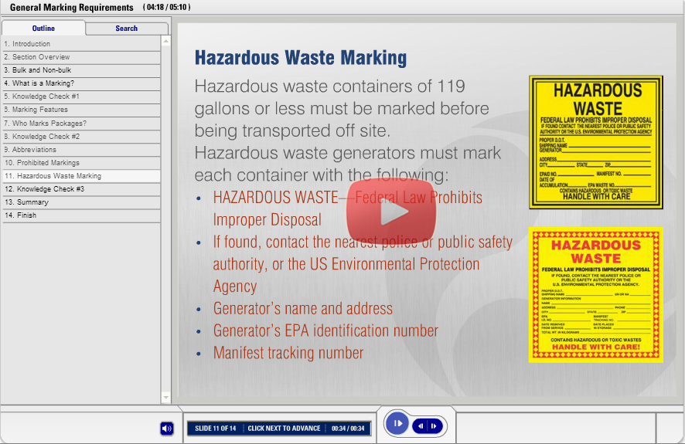Click outline scrollbar up arrow
The width and height of the screenshot is (685, 444).
click(165, 42)
